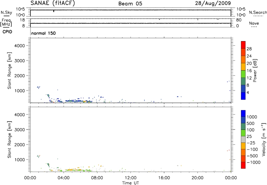This screenshot has height=185, width=267.
Task: Click the 16:00 time tick label
Action: pos(164,178)
